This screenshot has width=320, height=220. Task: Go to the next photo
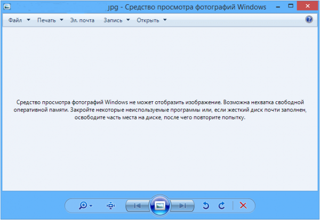click(182, 206)
